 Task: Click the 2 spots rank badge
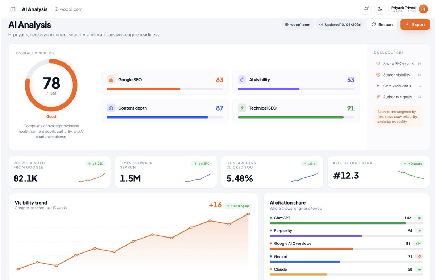[x=413, y=164]
